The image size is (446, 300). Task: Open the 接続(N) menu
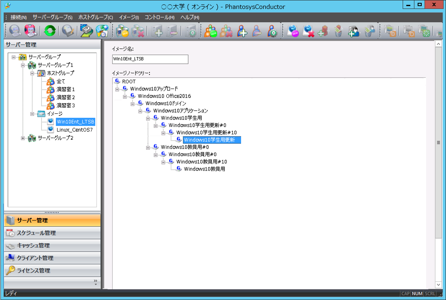point(18,17)
